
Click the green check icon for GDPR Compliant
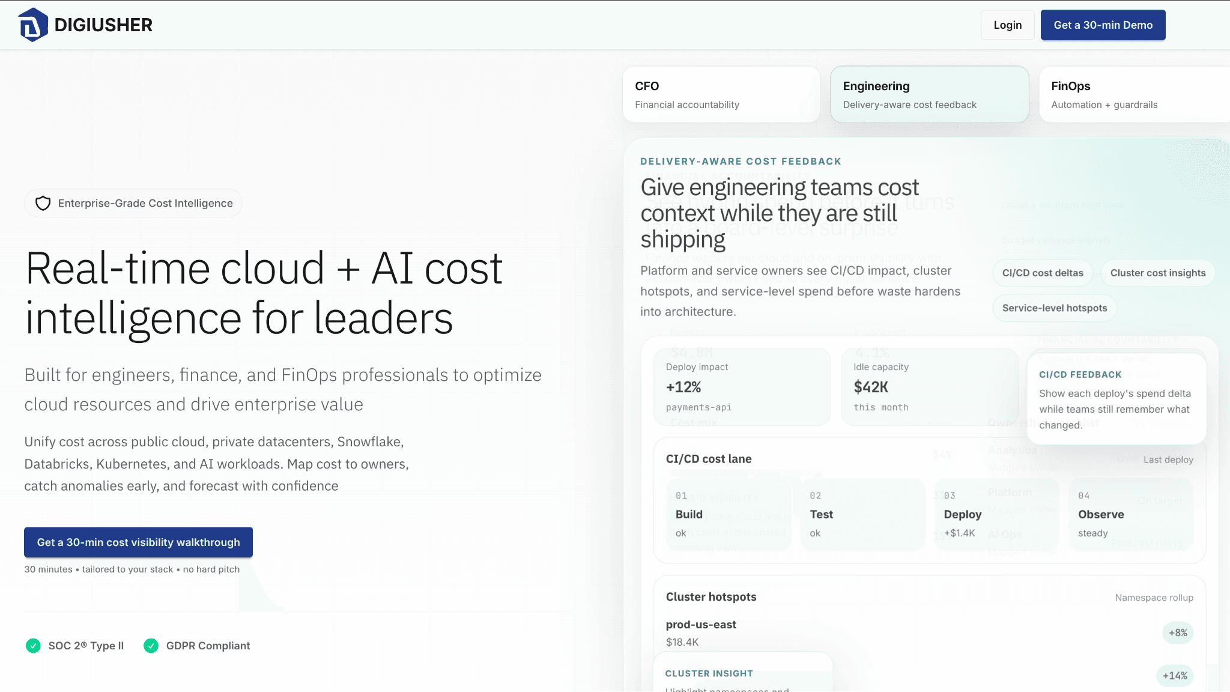point(151,646)
